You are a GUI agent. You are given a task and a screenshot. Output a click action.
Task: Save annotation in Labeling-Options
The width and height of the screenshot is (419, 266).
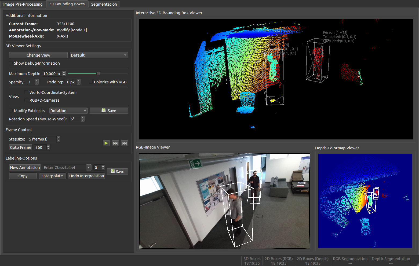coord(118,172)
